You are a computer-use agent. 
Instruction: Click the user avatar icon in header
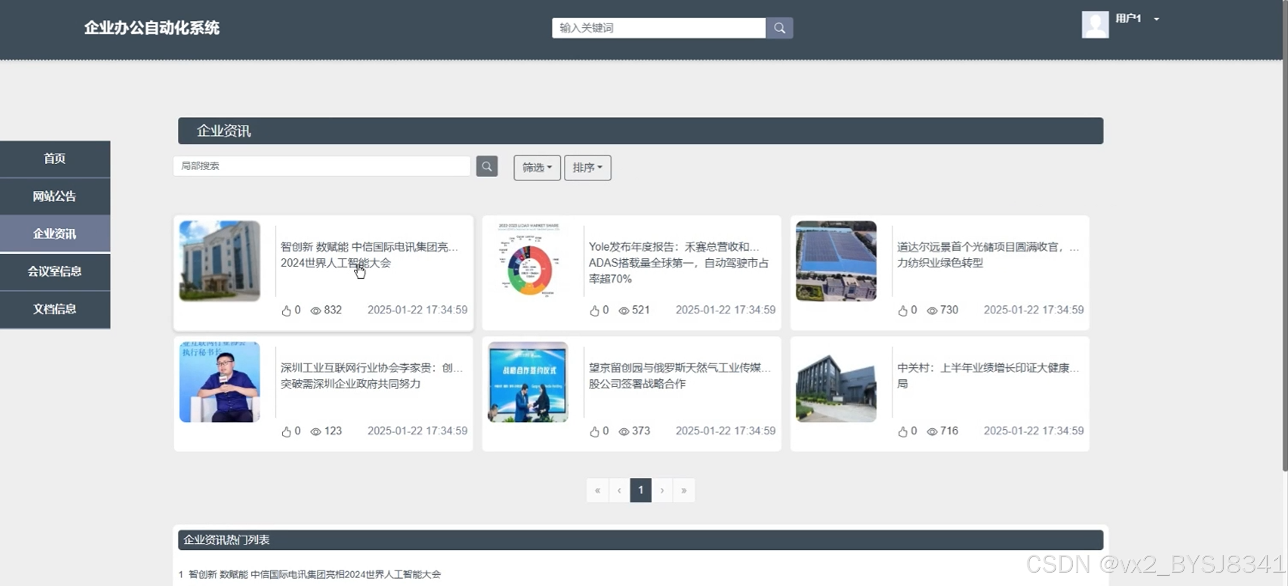click(x=1095, y=25)
